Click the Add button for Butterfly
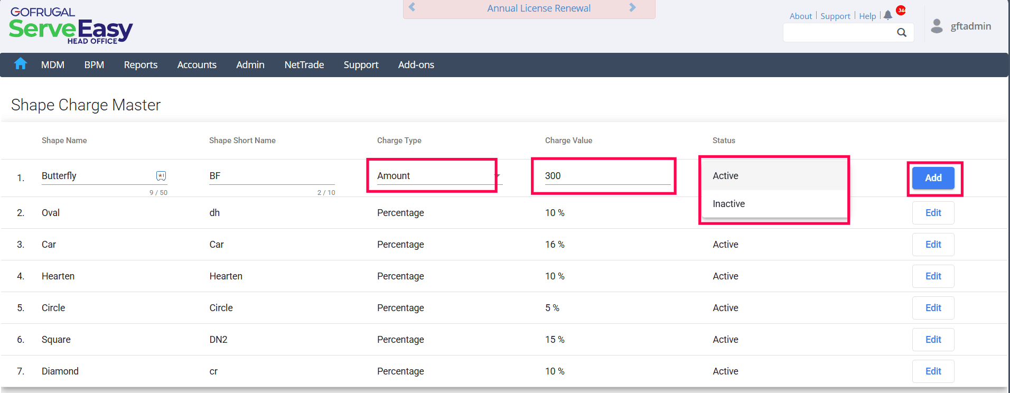 933,178
